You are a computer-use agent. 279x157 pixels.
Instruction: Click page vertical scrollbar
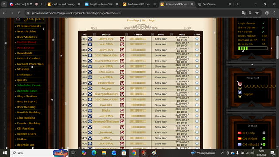pos(277,48)
